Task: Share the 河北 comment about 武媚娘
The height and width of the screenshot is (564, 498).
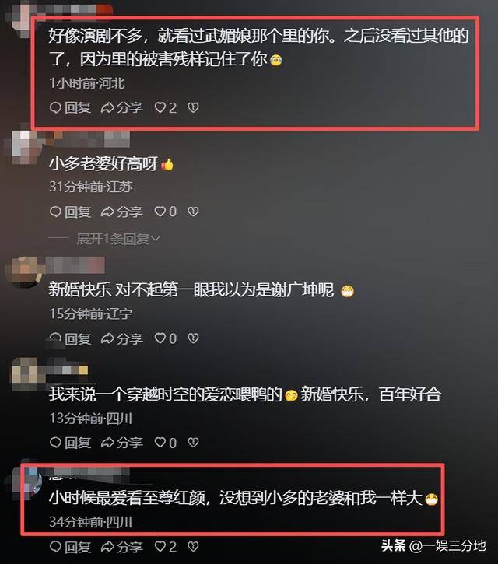Action: coord(122,107)
